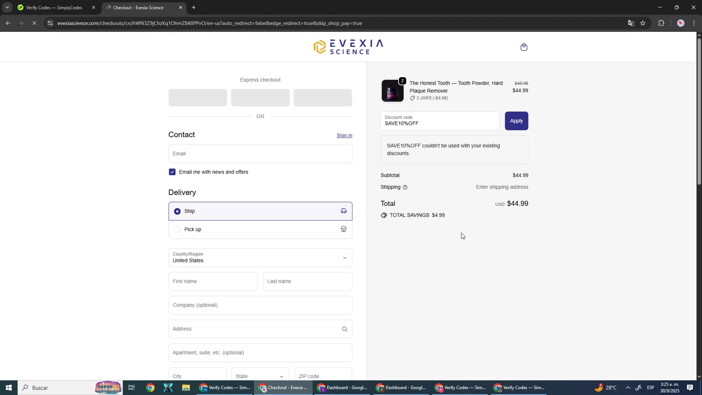Focus the Email input field
This screenshot has height=395, width=702.
click(x=260, y=154)
